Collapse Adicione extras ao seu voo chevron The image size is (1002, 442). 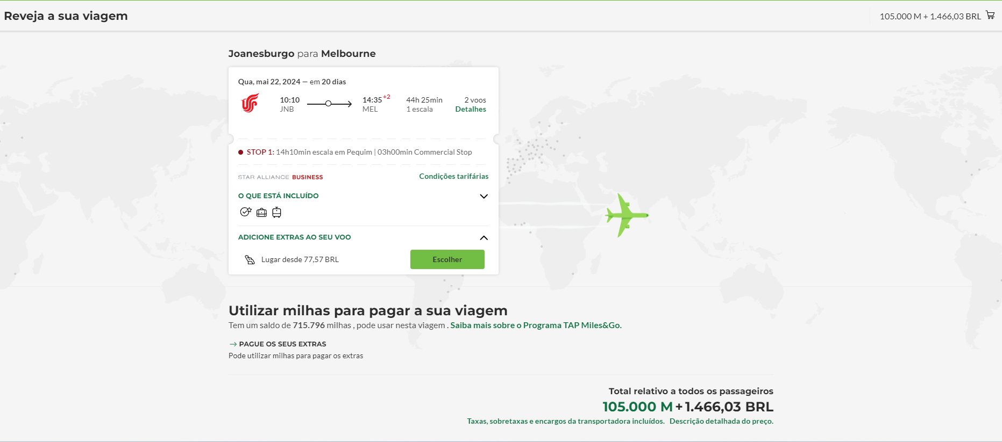484,238
